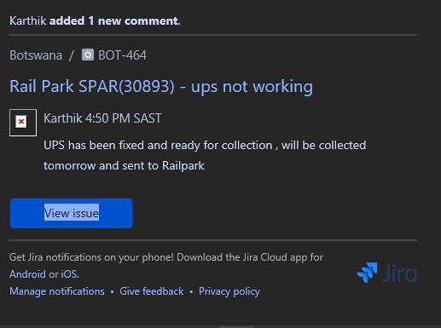Click the Jira logo in footer
441x328 pixels.
pos(386,273)
